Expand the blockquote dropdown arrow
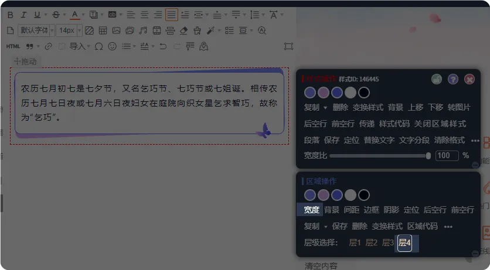 (x=38, y=46)
